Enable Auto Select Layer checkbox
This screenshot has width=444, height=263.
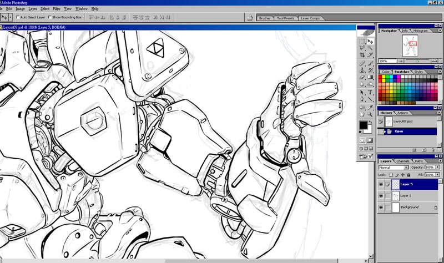[x=18, y=17]
